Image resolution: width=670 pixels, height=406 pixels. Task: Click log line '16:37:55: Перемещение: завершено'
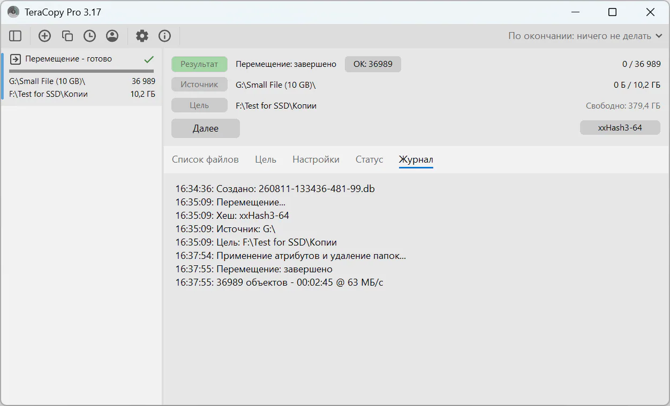(x=254, y=269)
